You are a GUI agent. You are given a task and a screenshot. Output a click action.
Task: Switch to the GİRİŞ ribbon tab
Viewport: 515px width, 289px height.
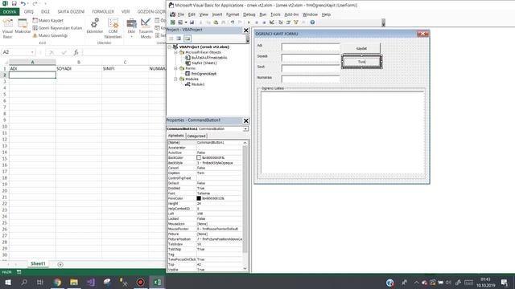[29, 11]
